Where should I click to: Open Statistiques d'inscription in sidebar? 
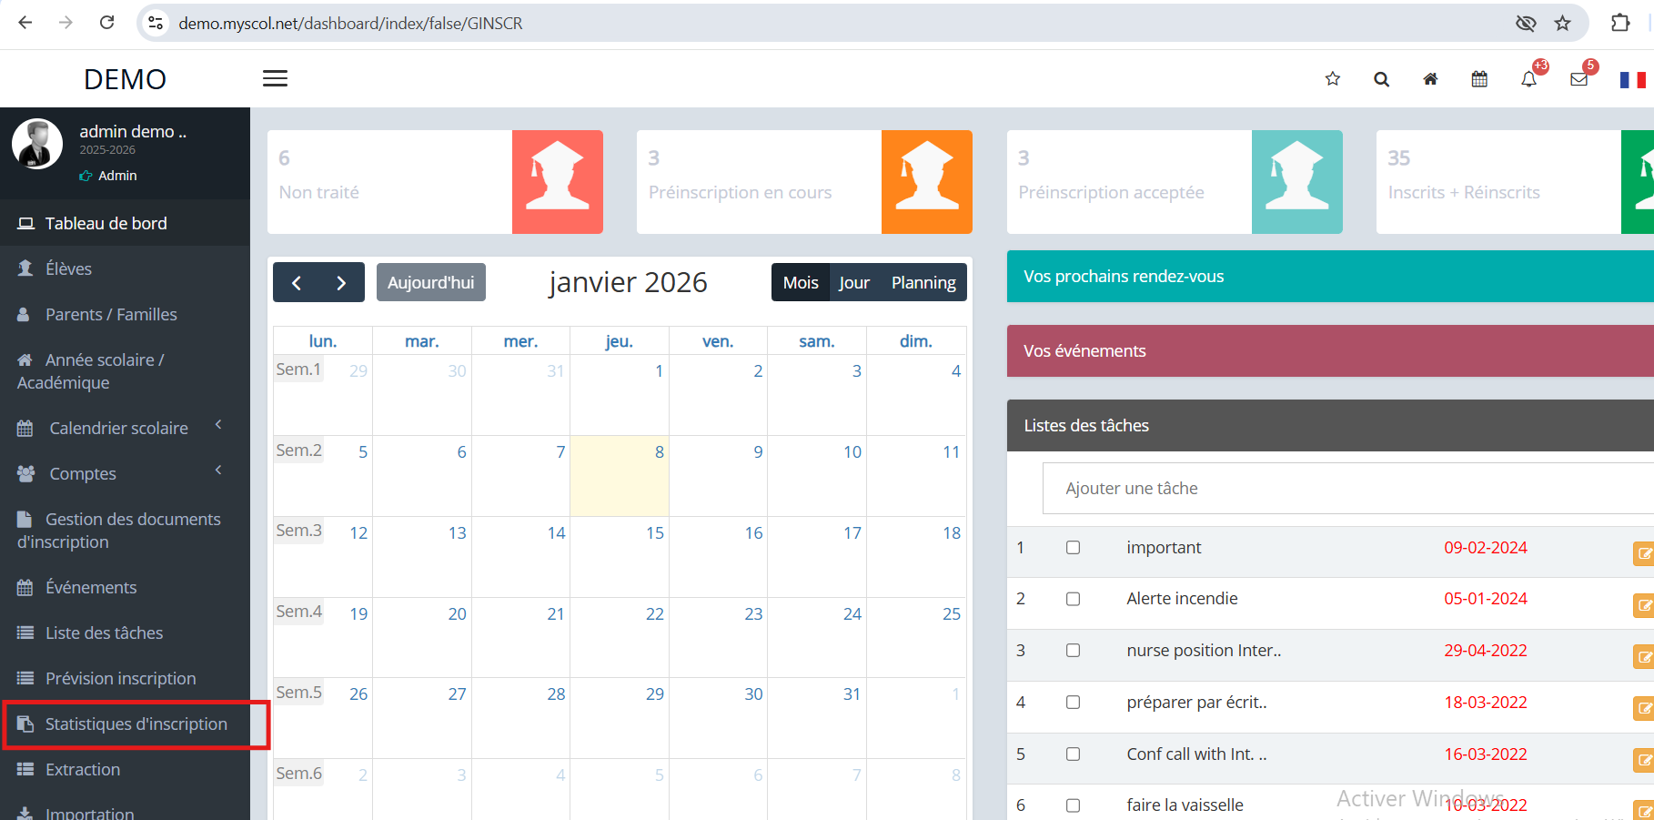[x=136, y=724]
